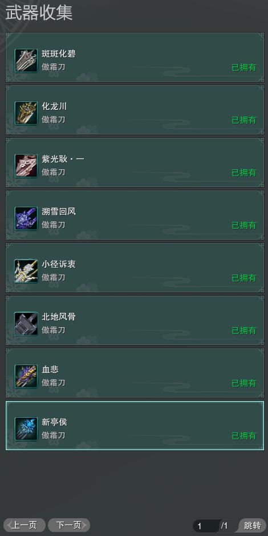Select the 斑斑化碧 weapon name text
268x536 pixels.
pos(59,54)
